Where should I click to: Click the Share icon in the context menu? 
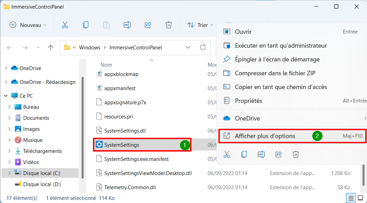click(279, 154)
